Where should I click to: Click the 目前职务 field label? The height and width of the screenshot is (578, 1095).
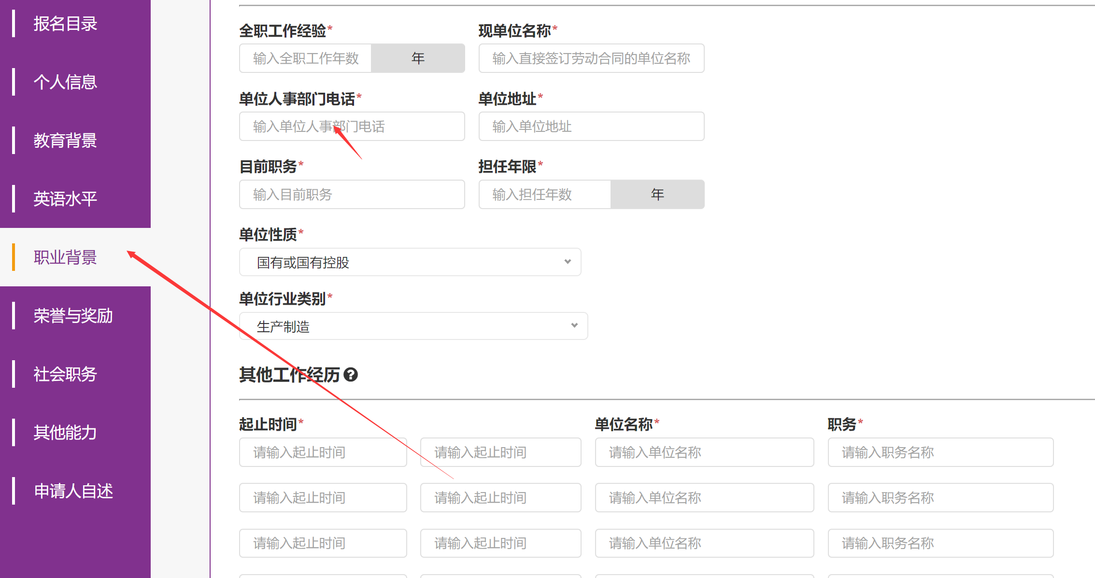pyautogui.click(x=268, y=167)
